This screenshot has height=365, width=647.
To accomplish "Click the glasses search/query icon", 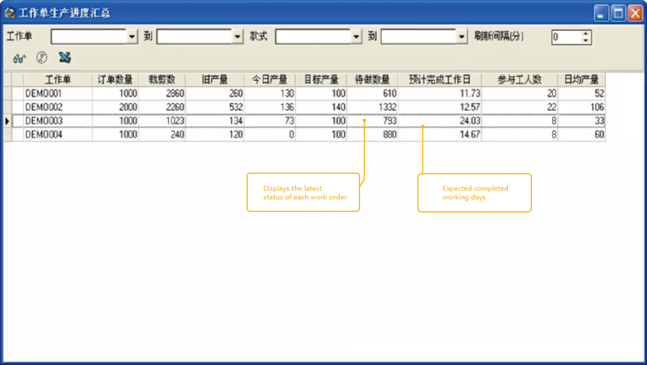I will point(20,58).
